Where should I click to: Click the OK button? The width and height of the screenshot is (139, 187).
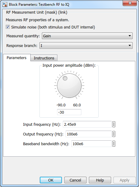[51, 180]
